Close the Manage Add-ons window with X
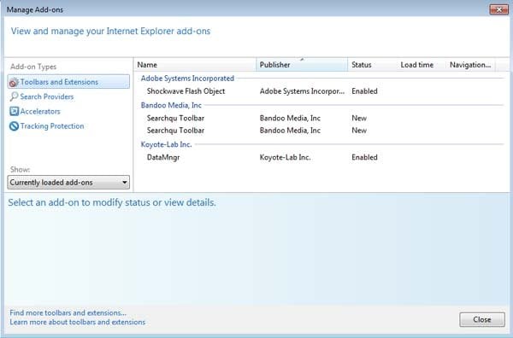The width and height of the screenshot is (513, 338). coord(499,9)
